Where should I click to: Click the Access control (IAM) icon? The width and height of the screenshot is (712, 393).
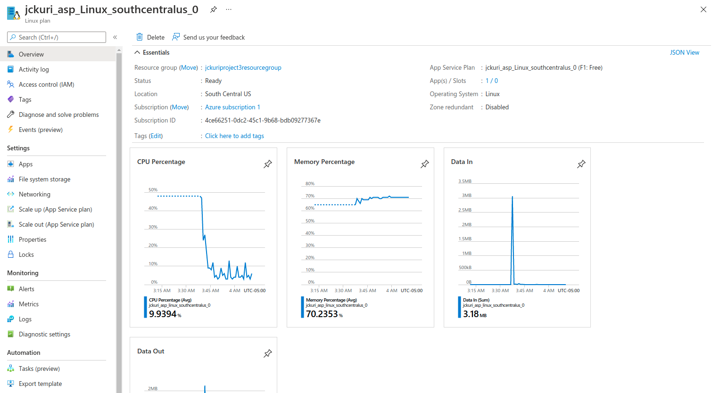(10, 84)
